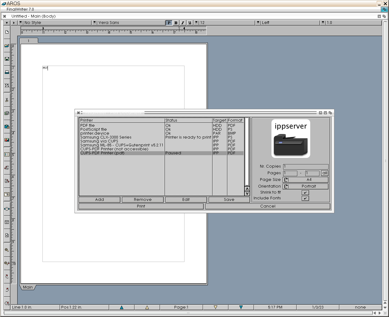Click the Open file folder icon

coord(7,46)
